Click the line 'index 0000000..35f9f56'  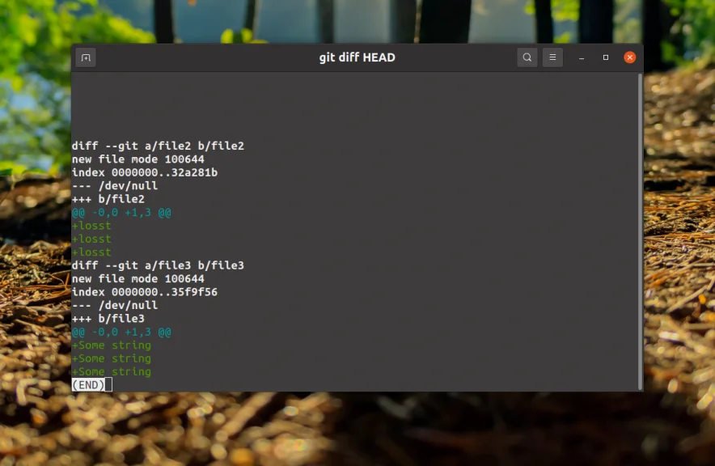tap(145, 292)
